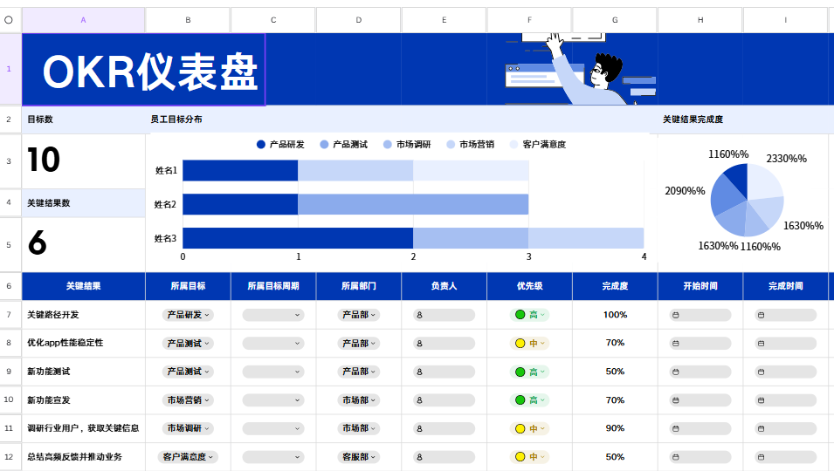The height and width of the screenshot is (471, 834).
Task: Click the 完成度 table header cell
Action: coord(615,286)
